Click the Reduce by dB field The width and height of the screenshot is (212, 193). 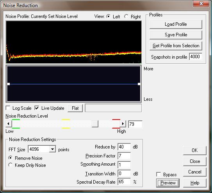point(124,147)
